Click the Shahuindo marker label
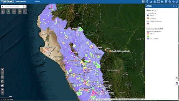The width and height of the screenshot is (179, 101). pyautogui.click(x=94, y=82)
